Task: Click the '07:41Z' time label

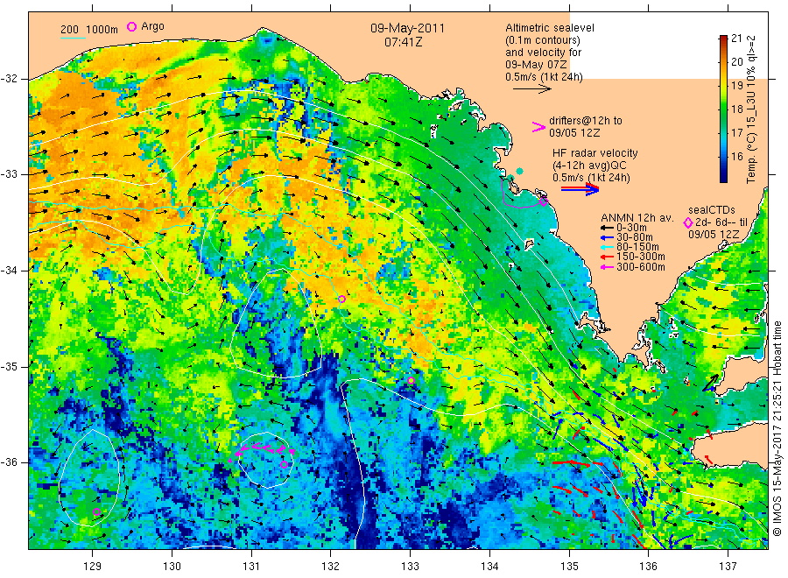Action: [404, 42]
